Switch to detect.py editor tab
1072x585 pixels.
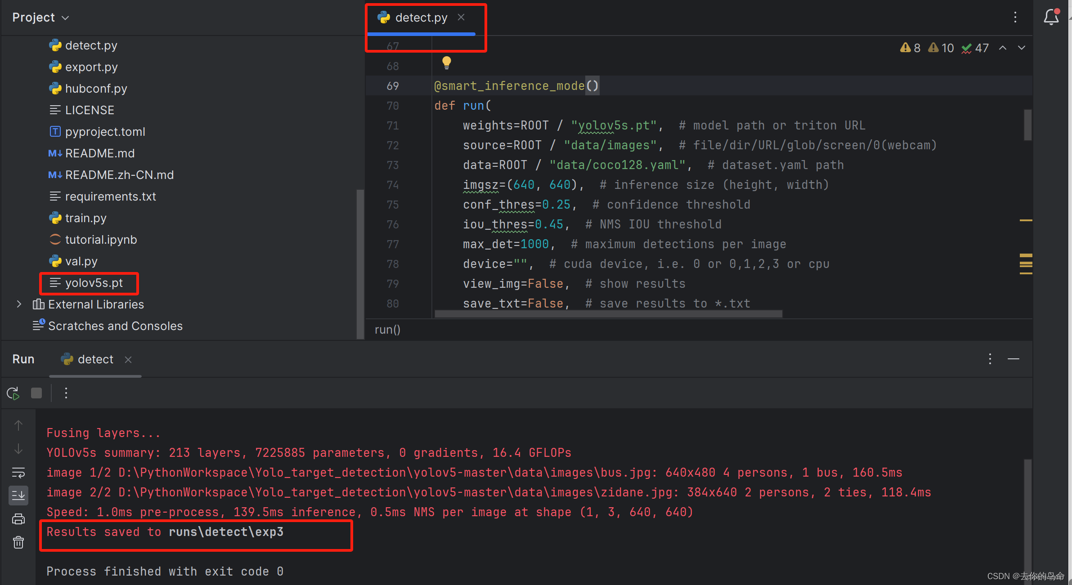point(421,18)
